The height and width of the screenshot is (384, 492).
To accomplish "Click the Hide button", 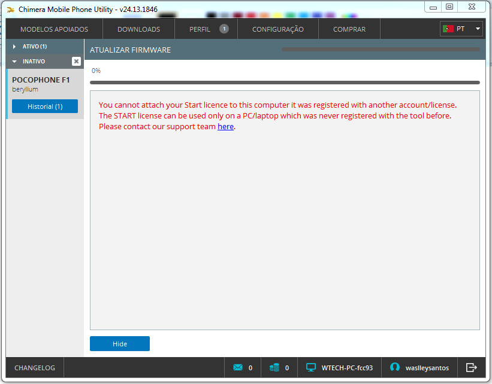I will (120, 344).
